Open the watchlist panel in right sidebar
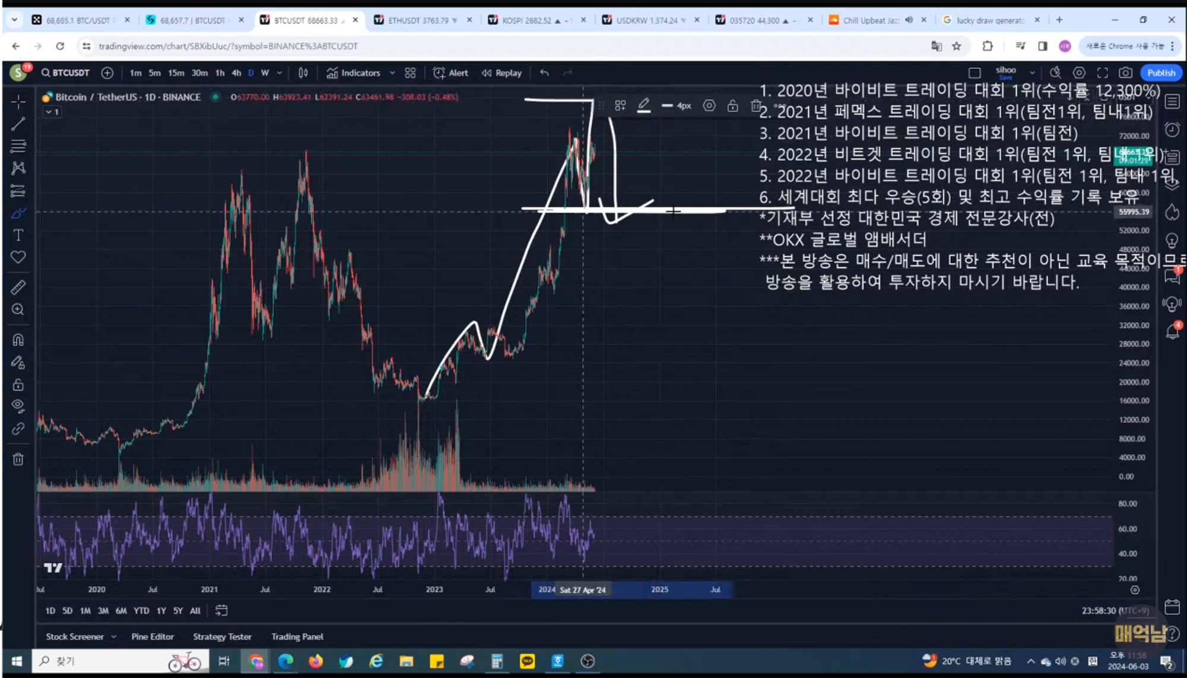 pyautogui.click(x=1172, y=102)
